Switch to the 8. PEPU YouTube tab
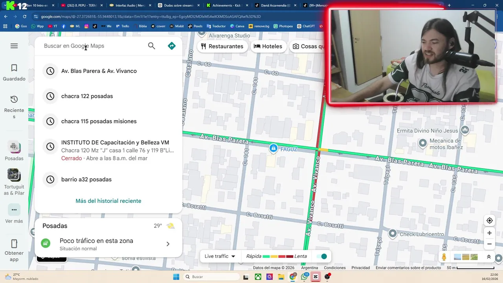Screen dimensions: 503x283 click(x=82, y=6)
